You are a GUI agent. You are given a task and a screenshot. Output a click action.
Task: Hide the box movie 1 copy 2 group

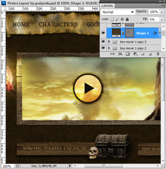tap(103, 48)
